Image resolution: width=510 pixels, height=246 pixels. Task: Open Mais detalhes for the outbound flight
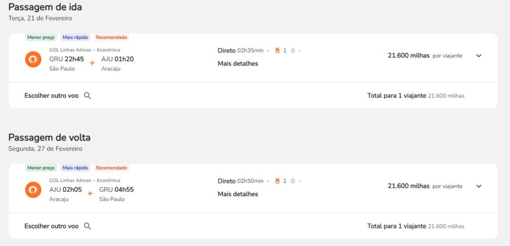[x=238, y=64]
